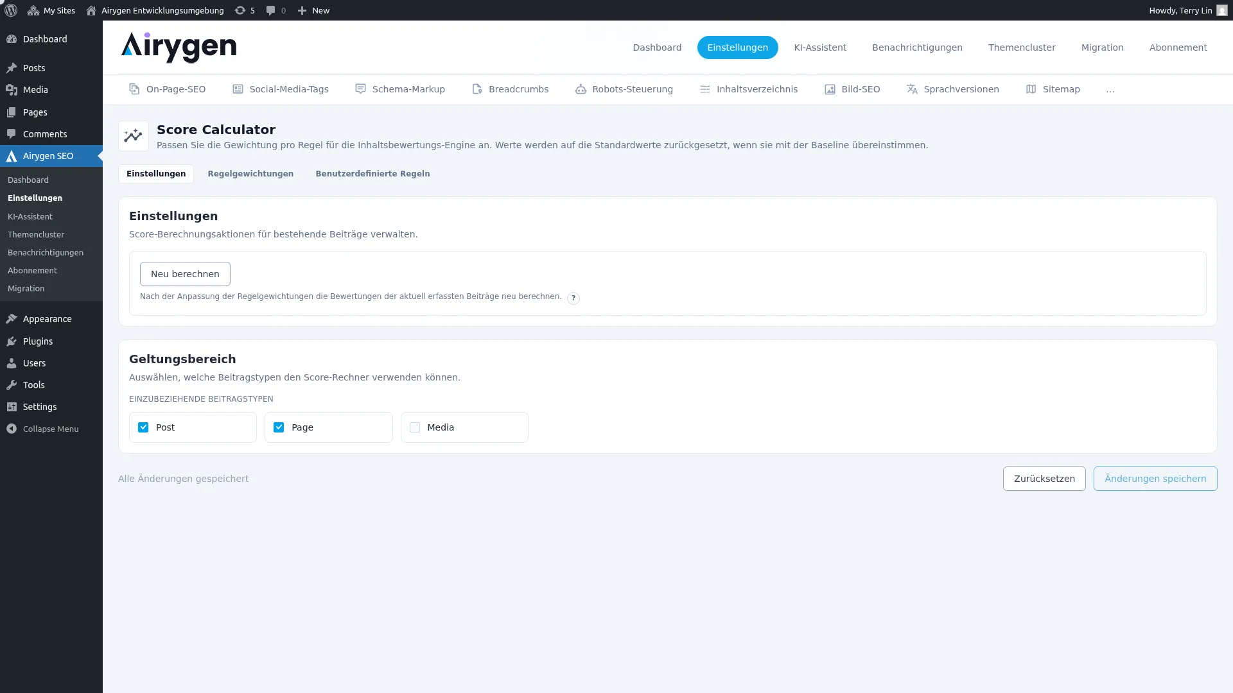Click the Media library icon
1233x693 pixels.
12,90
